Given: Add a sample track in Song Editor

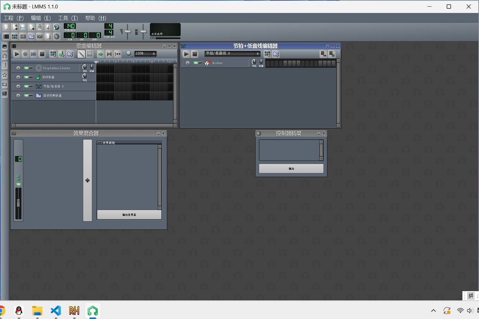Looking at the screenshot, I should point(62,54).
